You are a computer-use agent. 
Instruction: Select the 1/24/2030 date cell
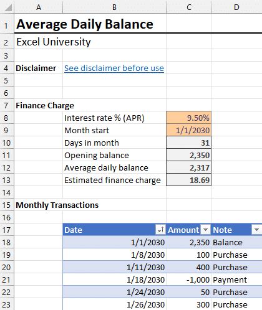point(114,292)
